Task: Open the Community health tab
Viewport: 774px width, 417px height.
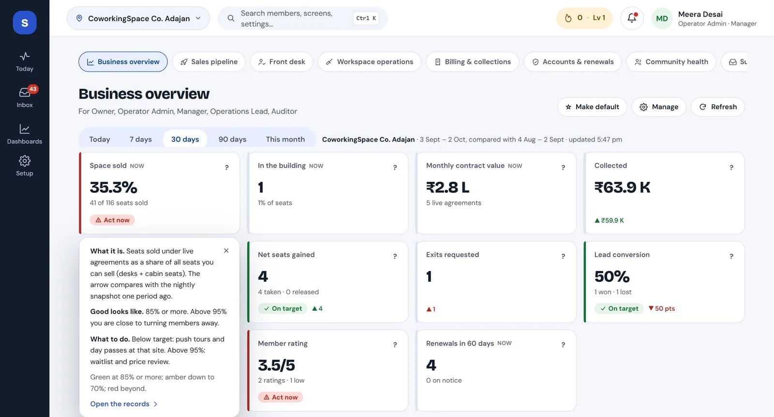Action: pos(671,62)
